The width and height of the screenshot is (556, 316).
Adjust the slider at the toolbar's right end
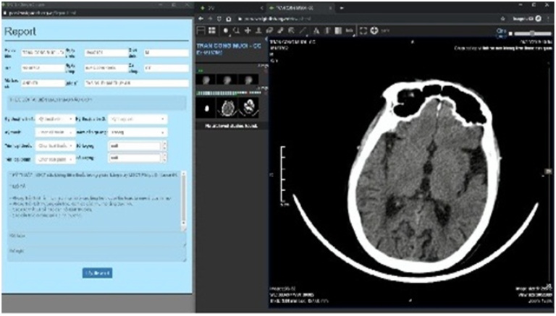[x=533, y=33]
